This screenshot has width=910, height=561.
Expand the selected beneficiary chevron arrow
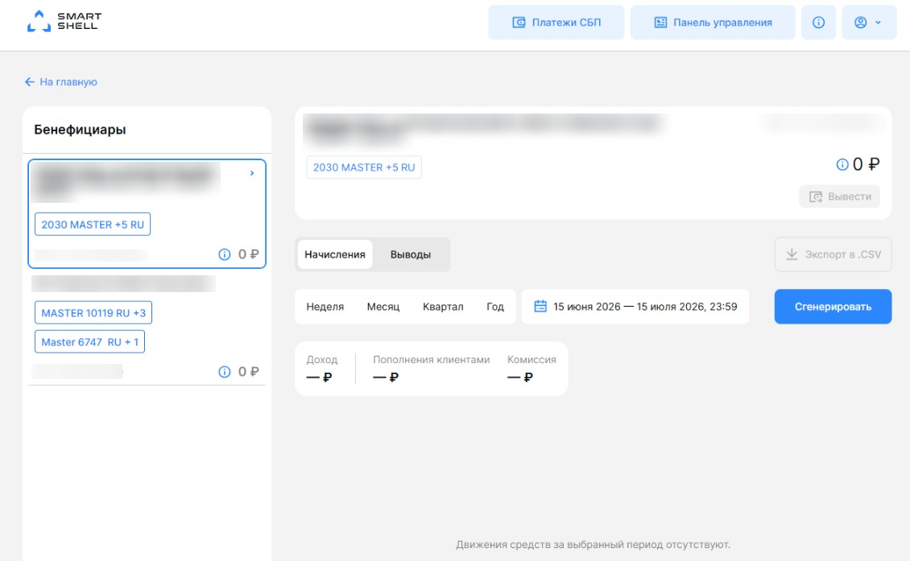pos(252,173)
